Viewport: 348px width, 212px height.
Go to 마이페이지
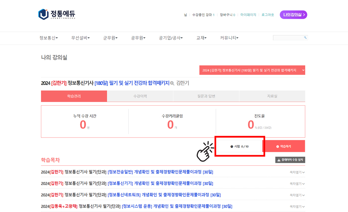pyautogui.click(x=248, y=15)
